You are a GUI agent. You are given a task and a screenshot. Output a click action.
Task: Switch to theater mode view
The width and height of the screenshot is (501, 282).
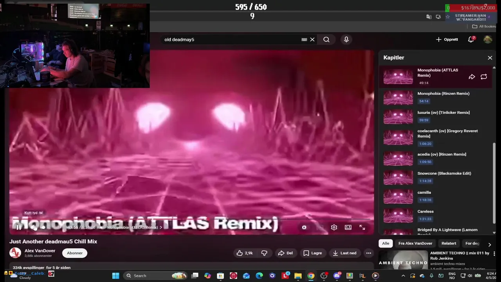click(x=348, y=227)
